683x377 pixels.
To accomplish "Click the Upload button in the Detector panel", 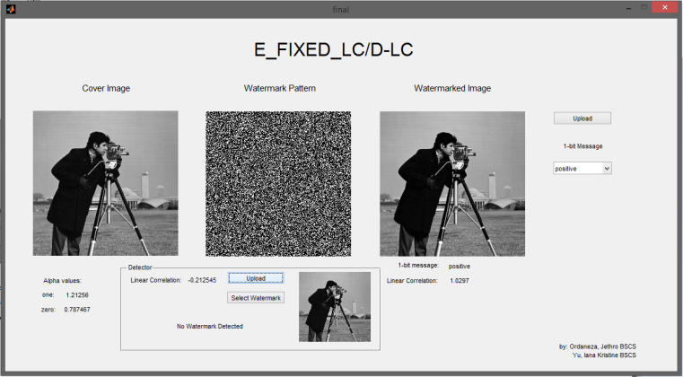I will (256, 278).
